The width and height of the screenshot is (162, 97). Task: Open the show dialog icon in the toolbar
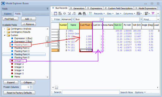(x=55, y=13)
